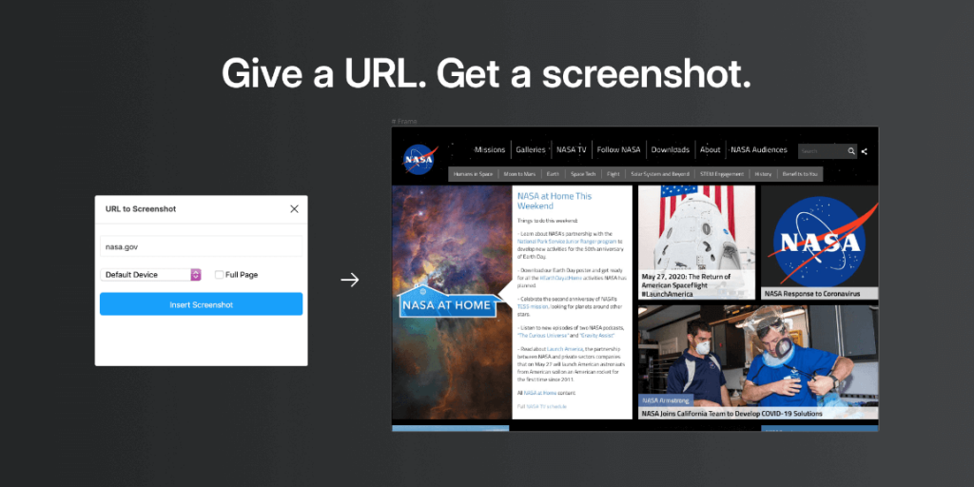974x487 pixels.
Task: Open the Galleries menu
Action: pos(531,149)
